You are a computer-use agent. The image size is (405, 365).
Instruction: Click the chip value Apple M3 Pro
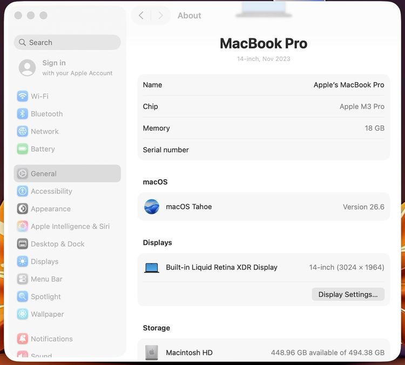[362, 106]
